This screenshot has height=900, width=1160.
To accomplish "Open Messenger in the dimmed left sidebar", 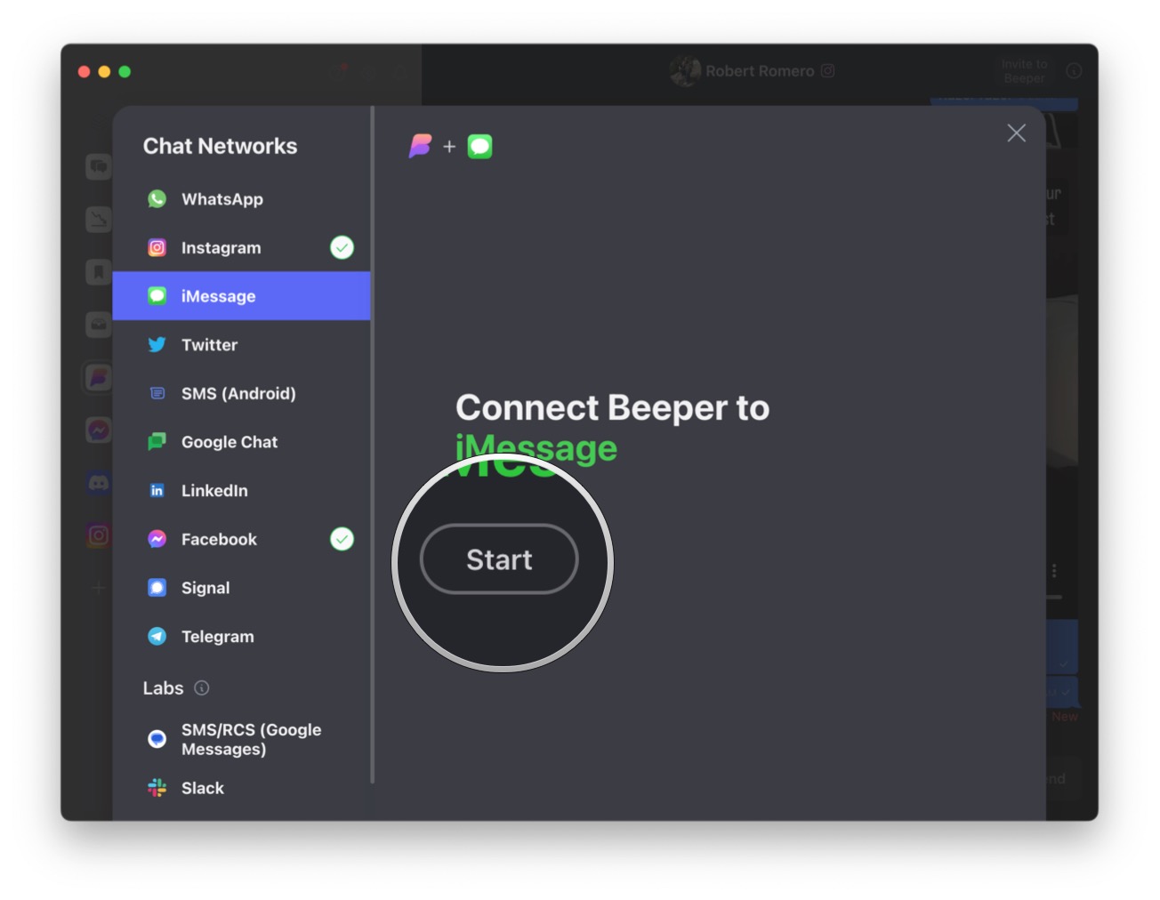I will pyautogui.click(x=99, y=430).
